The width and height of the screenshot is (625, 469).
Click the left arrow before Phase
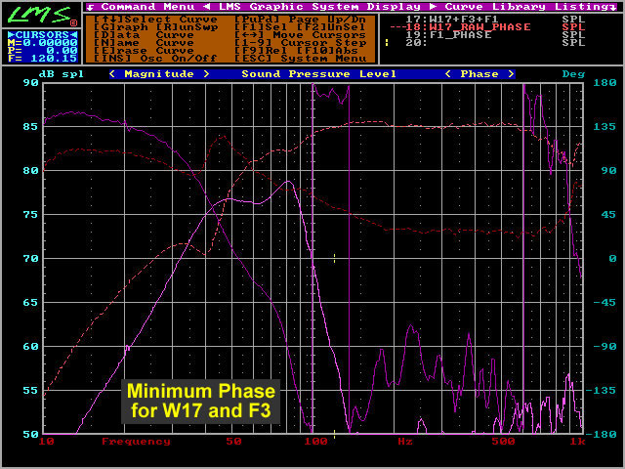(x=448, y=74)
